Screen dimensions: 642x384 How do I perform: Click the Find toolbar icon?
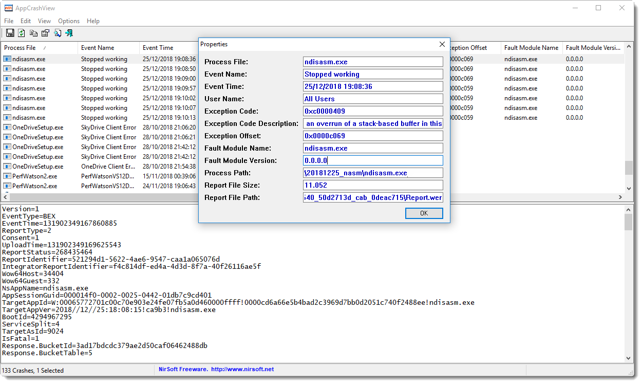tap(57, 33)
